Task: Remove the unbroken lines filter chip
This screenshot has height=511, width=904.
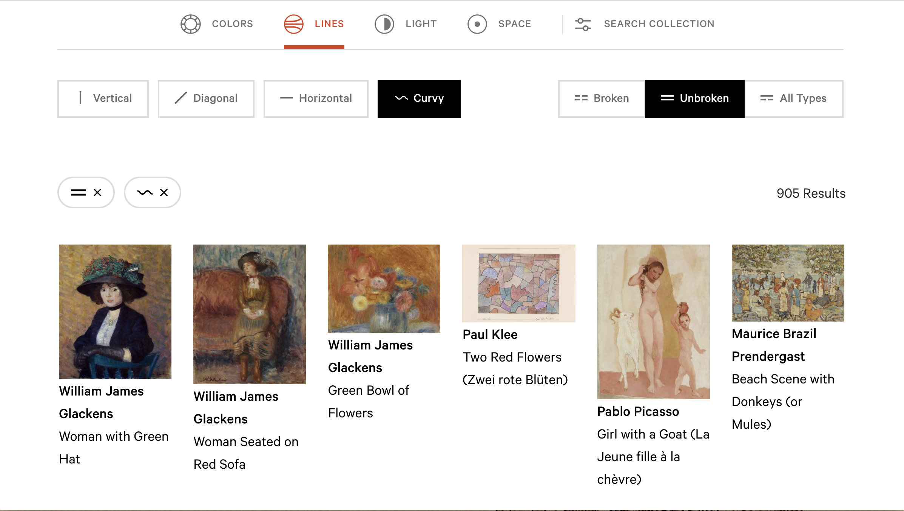Action: (x=97, y=192)
